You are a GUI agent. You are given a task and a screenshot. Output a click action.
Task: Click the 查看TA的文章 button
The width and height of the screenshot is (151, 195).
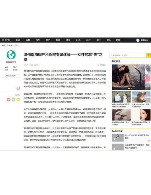[11, 76]
